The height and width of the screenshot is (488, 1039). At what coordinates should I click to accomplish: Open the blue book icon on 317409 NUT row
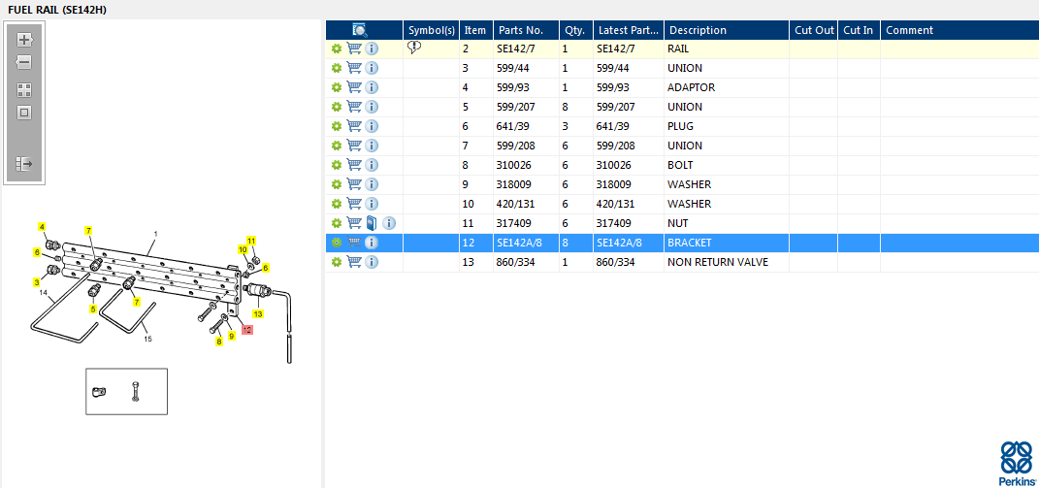point(372,223)
